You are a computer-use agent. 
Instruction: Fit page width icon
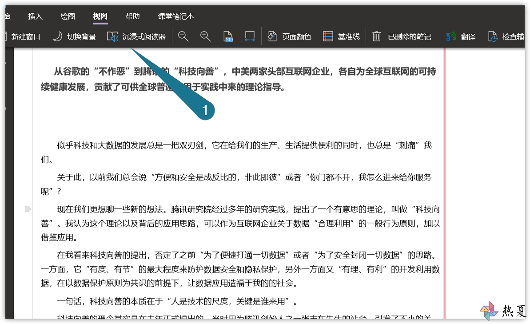(250, 36)
